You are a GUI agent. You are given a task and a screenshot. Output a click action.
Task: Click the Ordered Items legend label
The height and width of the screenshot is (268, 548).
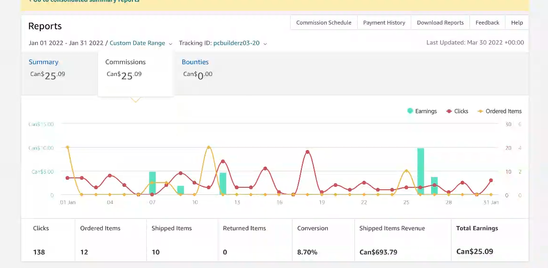pos(504,111)
